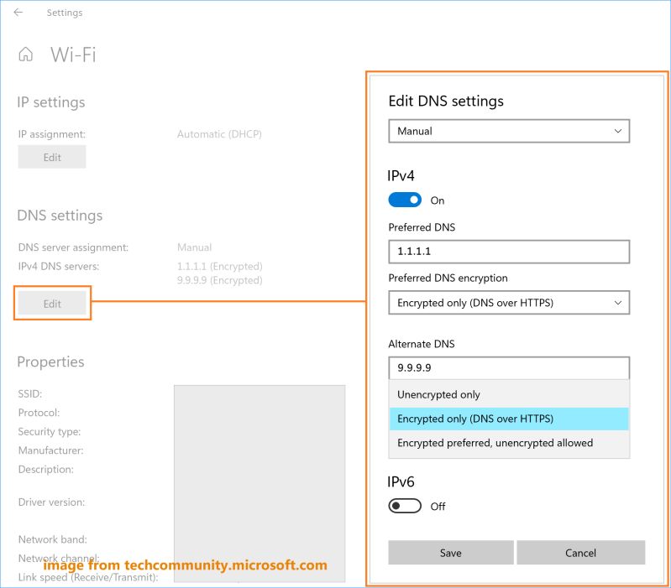Edit the IP assignment

[x=52, y=157]
